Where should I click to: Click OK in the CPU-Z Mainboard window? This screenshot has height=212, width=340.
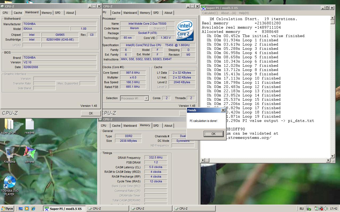[x=91, y=113]
